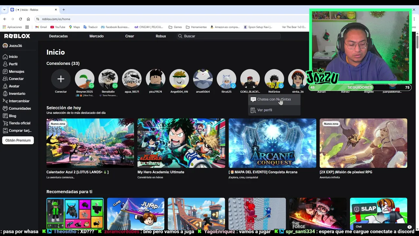Open the Blog sidebar icon
The width and height of the screenshot is (419, 236).
point(5,116)
